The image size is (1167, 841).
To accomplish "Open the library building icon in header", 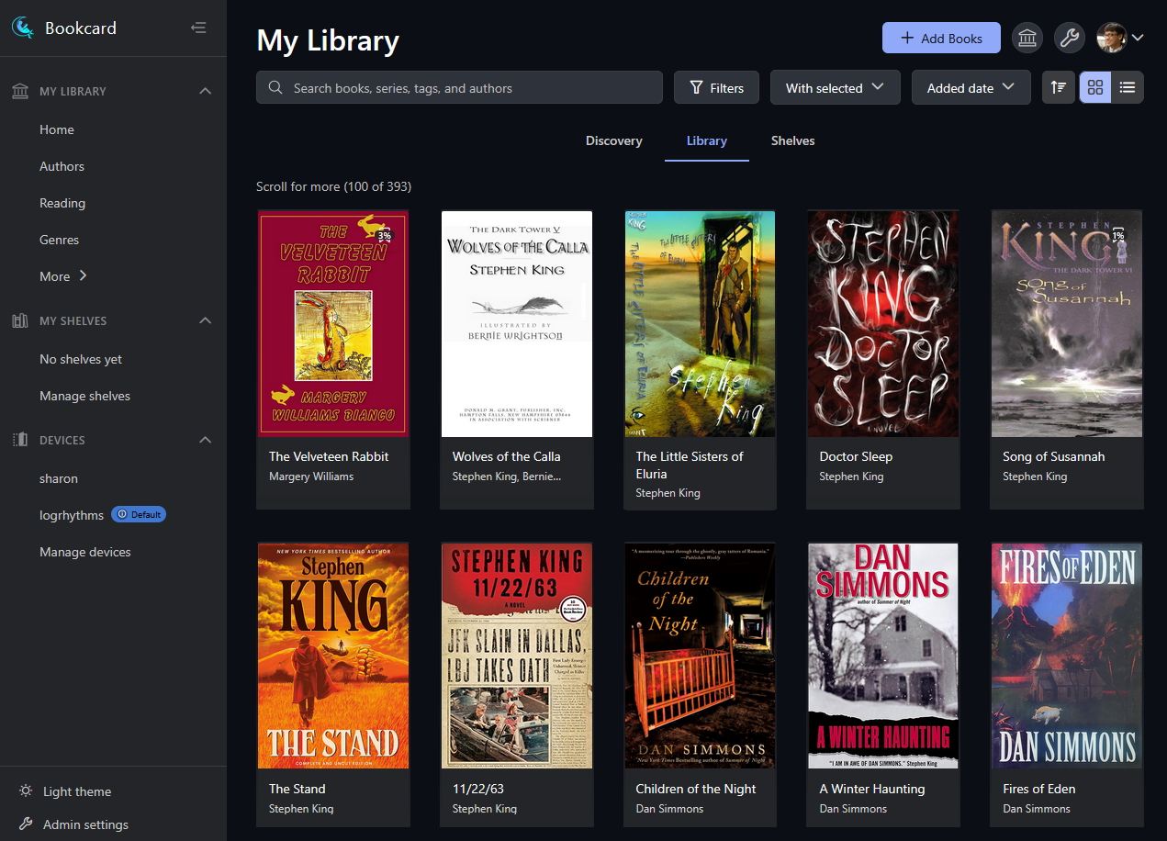I will [x=1027, y=38].
